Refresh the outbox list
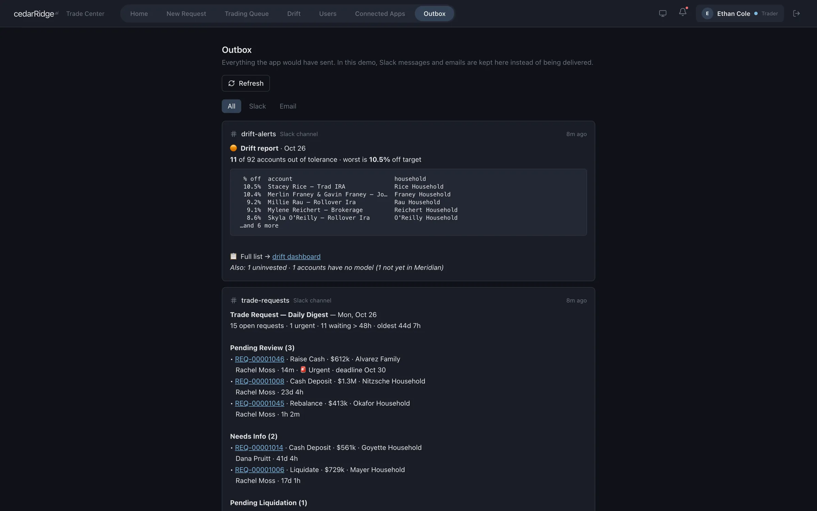This screenshot has width=817, height=511. 246,83
